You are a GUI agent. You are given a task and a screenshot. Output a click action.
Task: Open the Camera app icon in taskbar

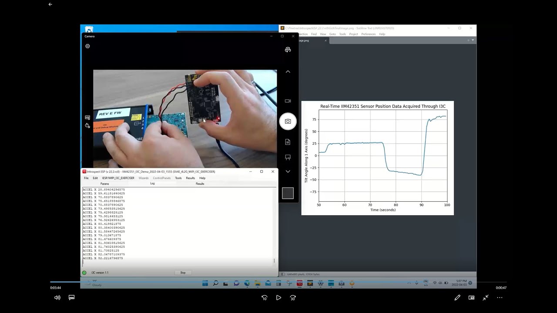[x=342, y=283]
